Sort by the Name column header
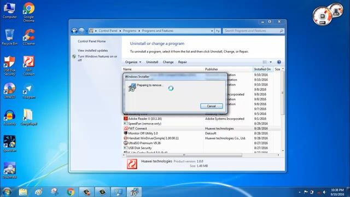Viewport: 350px width, 197px height. coord(163,69)
